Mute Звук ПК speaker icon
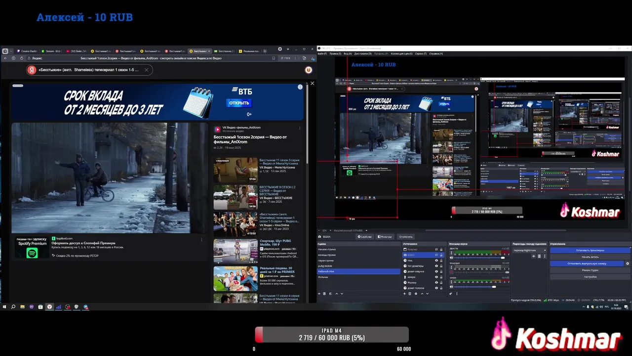 pos(451,258)
